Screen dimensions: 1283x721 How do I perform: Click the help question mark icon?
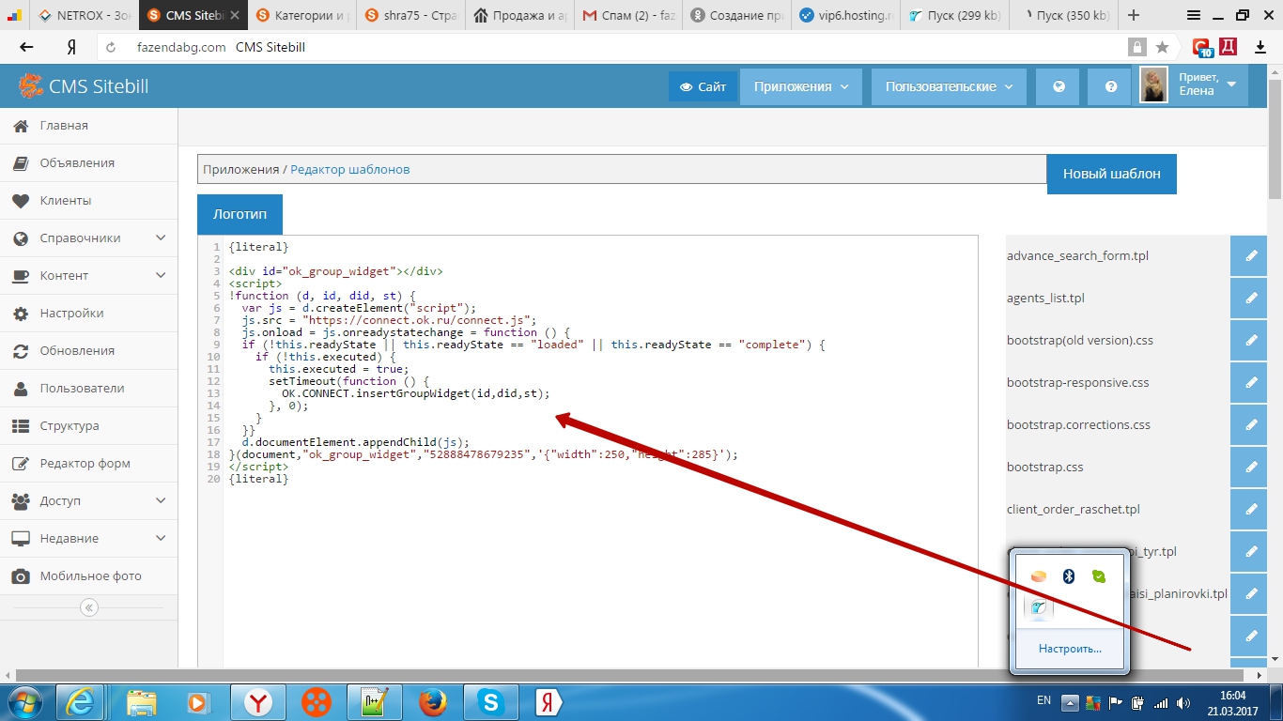(1110, 86)
